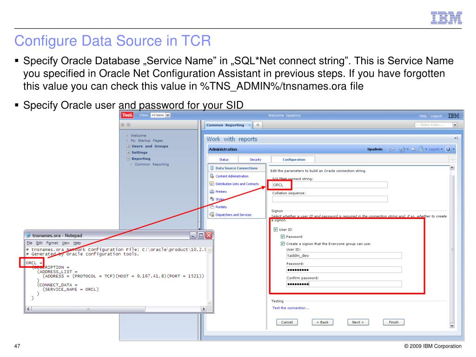Open the Welcome navigation item
This screenshot has width=476, height=357.
(139, 135)
